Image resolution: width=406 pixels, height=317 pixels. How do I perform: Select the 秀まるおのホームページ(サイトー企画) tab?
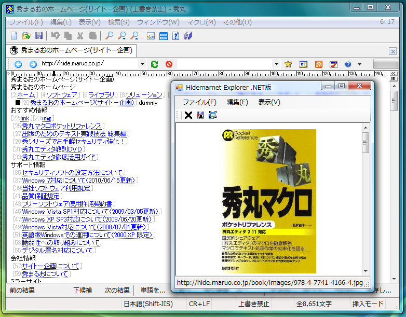71,50
